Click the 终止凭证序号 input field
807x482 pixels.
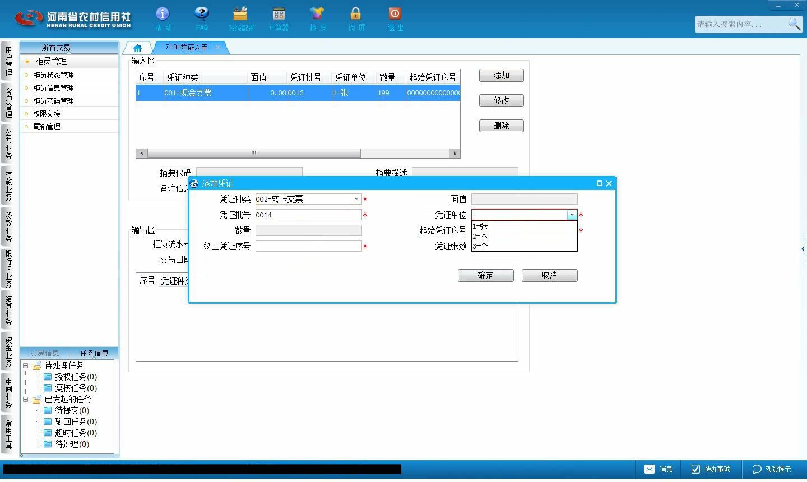coord(309,246)
